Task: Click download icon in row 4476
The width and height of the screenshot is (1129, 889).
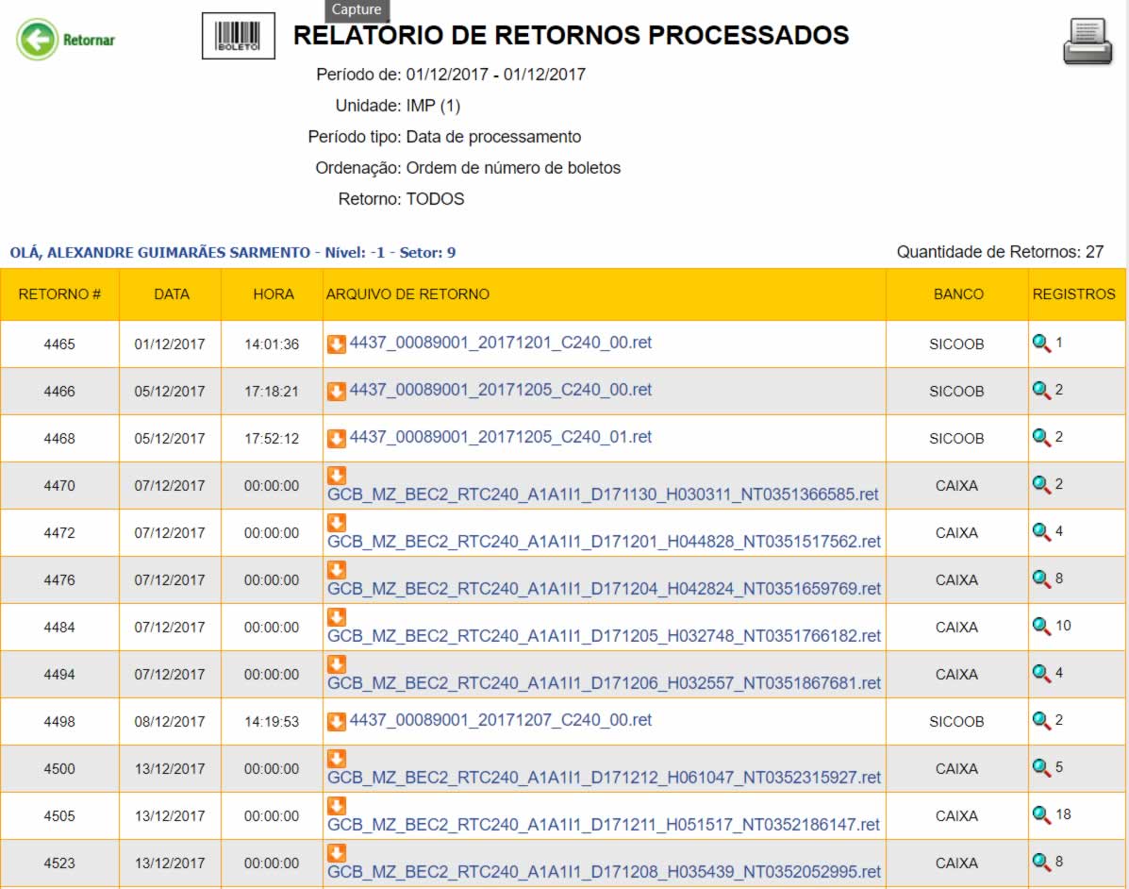Action: click(337, 570)
